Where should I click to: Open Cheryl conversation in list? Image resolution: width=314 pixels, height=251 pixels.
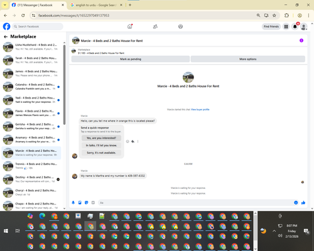(31, 193)
